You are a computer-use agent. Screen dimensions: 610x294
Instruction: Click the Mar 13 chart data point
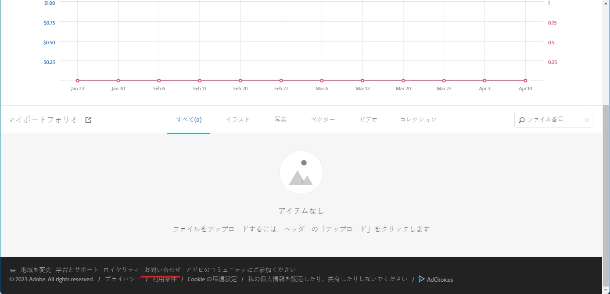362,81
